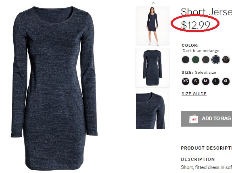Select the dark green color swatch
Viewport: 232px width, 173px height.
point(196,60)
